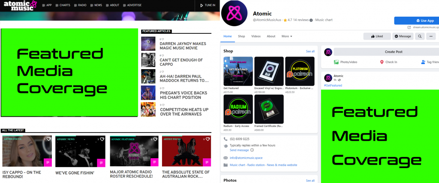This screenshot has width=439, height=183.
Task: Click the Featured Media Coverage banner on website
Action: coord(69,72)
